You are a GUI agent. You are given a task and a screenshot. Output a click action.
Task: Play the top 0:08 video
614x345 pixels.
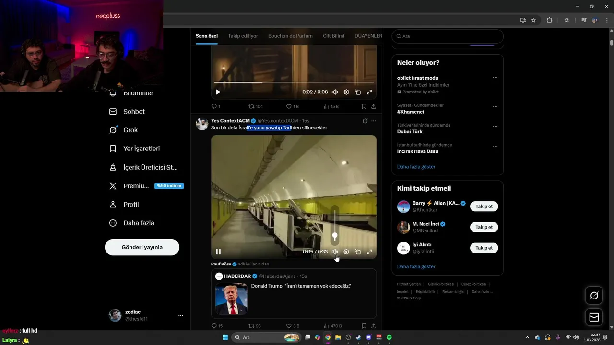[x=218, y=92]
